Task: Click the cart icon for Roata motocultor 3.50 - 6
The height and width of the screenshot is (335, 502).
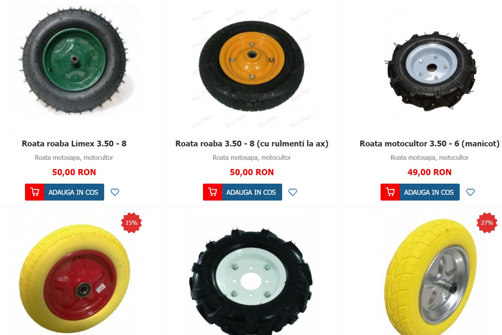Action: pyautogui.click(x=390, y=192)
